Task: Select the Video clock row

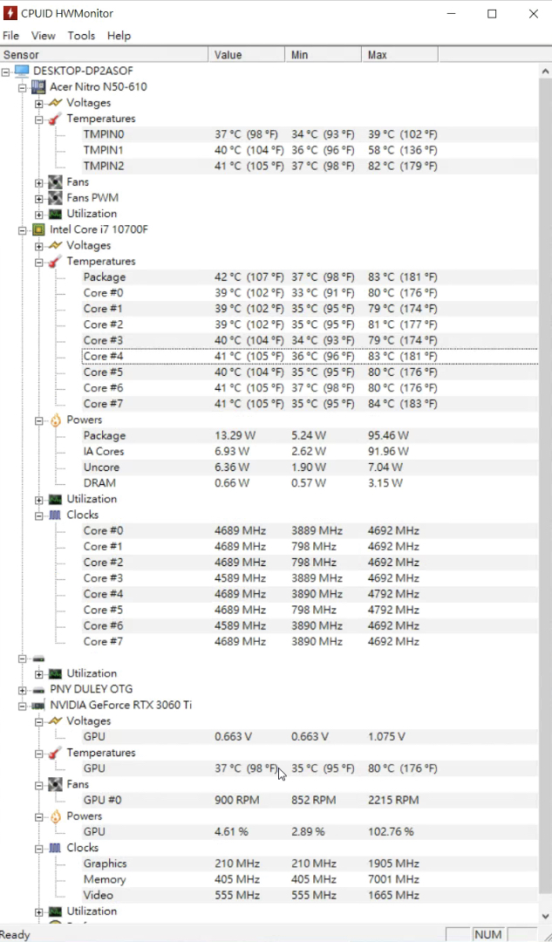Action: coord(310,895)
